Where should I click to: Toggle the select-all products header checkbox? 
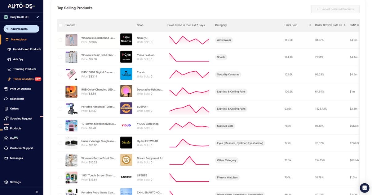point(60,25)
